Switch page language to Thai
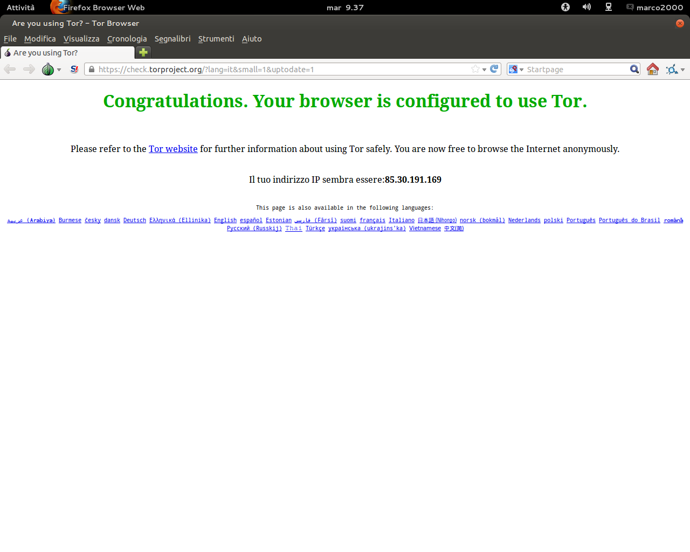Screen dimensions: 690x552 pyautogui.click(x=294, y=228)
